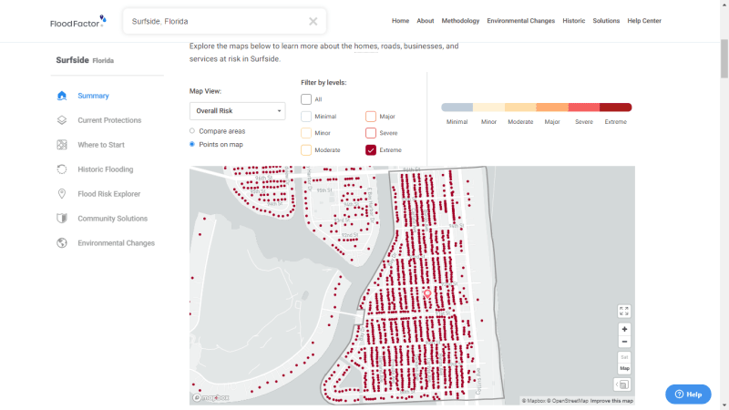Screen dimensions: 729x410
Task: Enable the Minimal level filter
Action: (306, 117)
